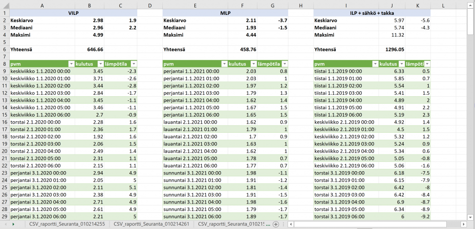The width and height of the screenshot is (475, 229).
Task: Expand the lämpötila filter in column C
Action: click(x=133, y=64)
